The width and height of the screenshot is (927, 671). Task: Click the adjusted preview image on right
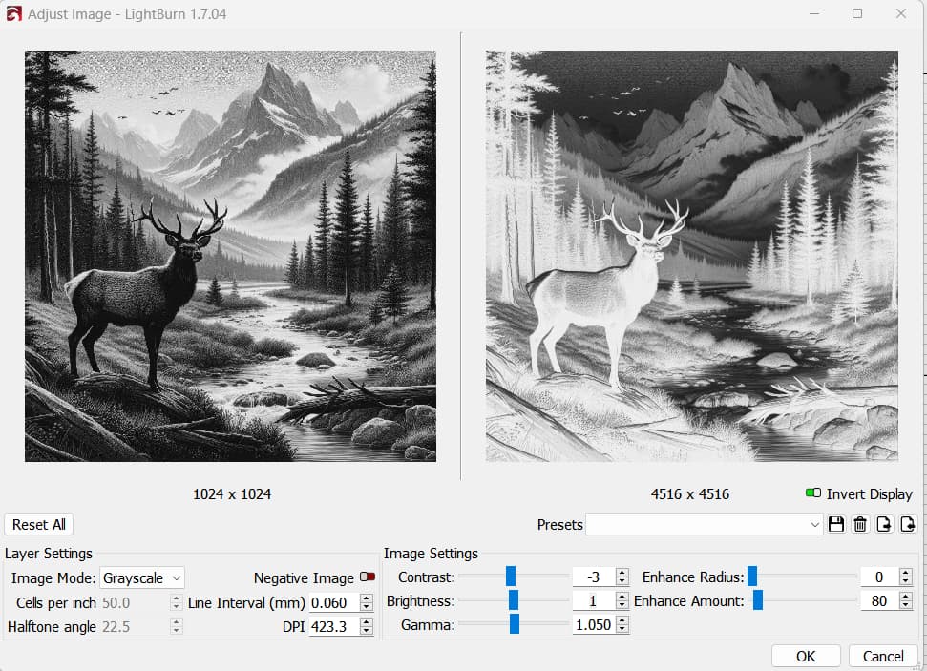pyautogui.click(x=692, y=256)
